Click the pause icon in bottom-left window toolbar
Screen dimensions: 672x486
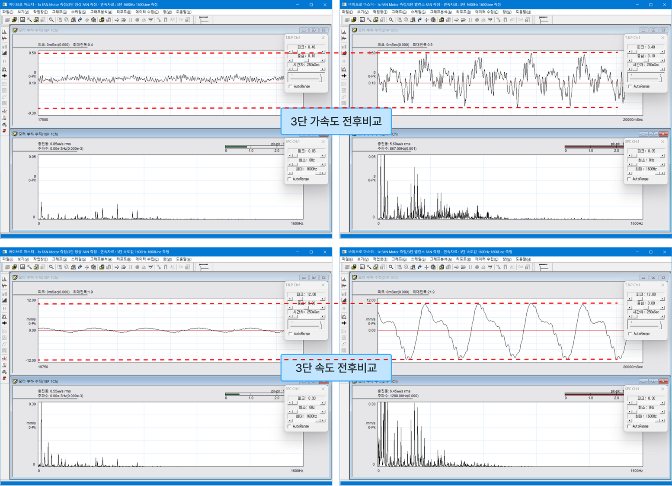pos(131,267)
